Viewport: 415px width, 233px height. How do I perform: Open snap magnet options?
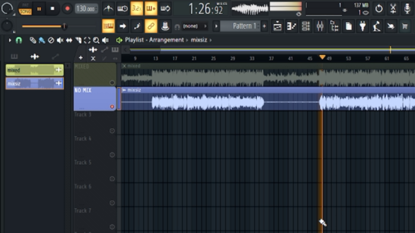pyautogui.click(x=19, y=40)
